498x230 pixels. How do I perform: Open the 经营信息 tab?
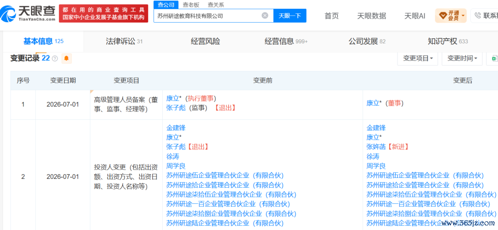tap(286, 41)
